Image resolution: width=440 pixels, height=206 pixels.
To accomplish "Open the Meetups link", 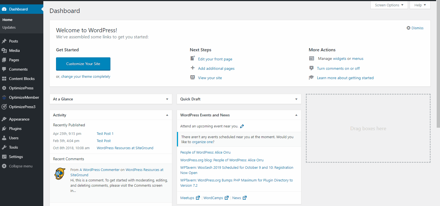I will tap(187, 198).
